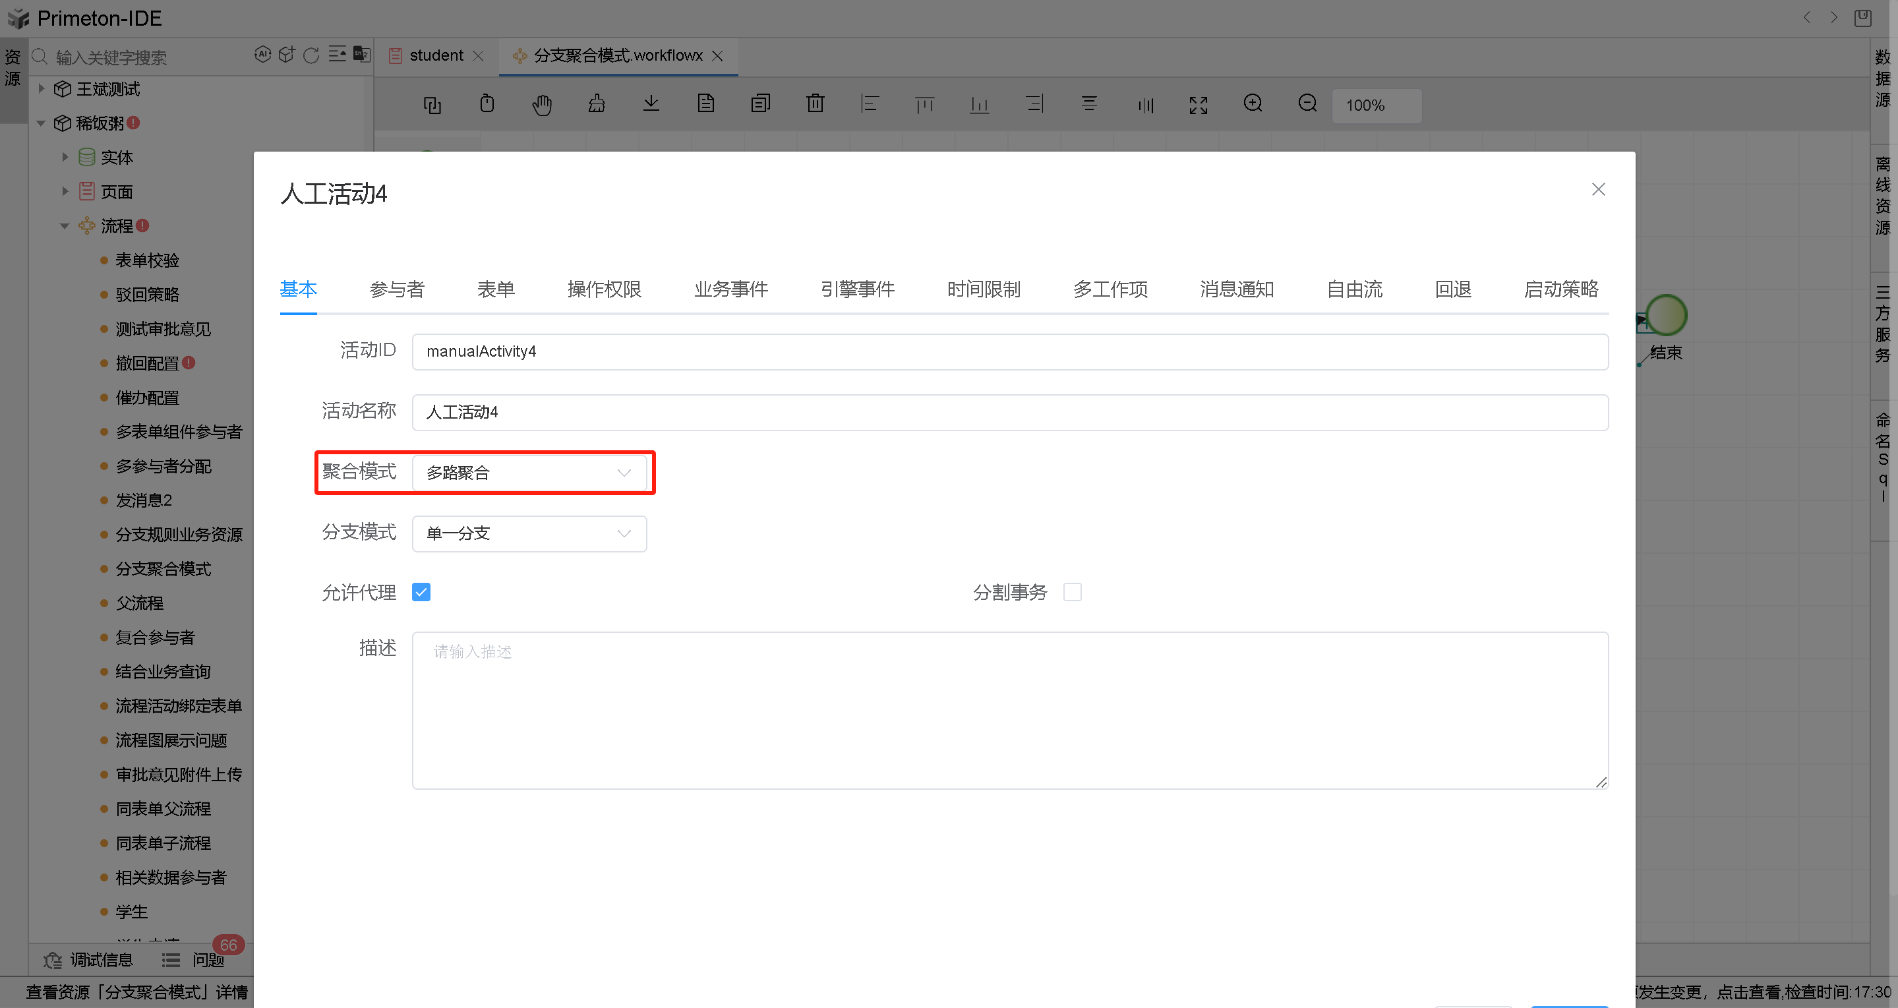Enable the 分割事务 checkbox

tap(1072, 593)
